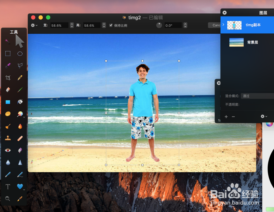Choose the triangle Sharpen tool

[x=20, y=162]
